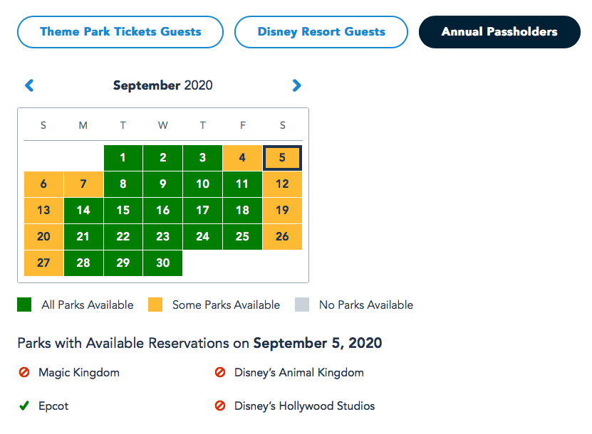This screenshot has height=434, width=592.
Task: Switch to Disney Resort Guests tab
Action: (x=321, y=32)
